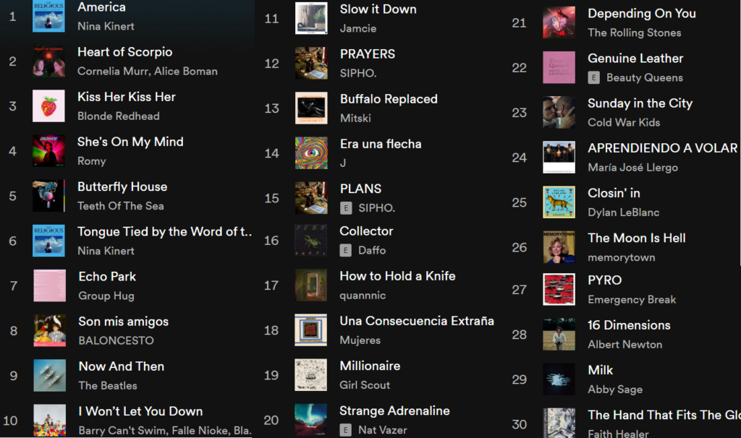Select track title She's On My Mind

[130, 142]
